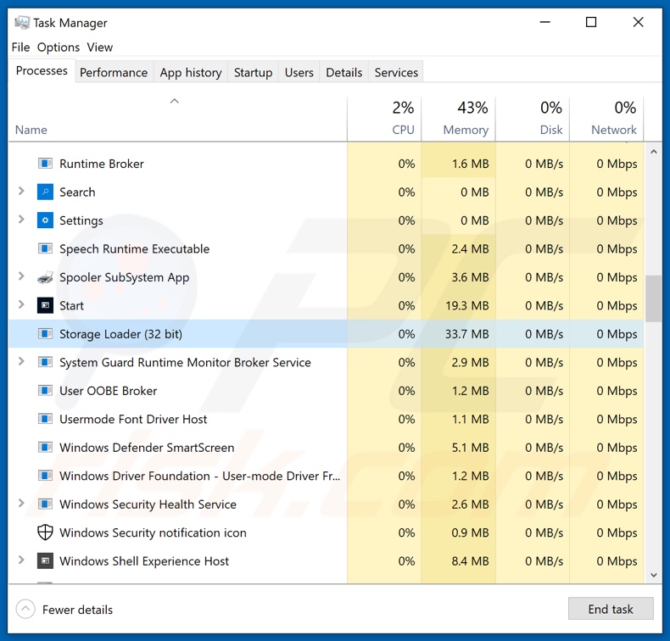Open the View menu
Screen dimensions: 670x641
tap(100, 47)
